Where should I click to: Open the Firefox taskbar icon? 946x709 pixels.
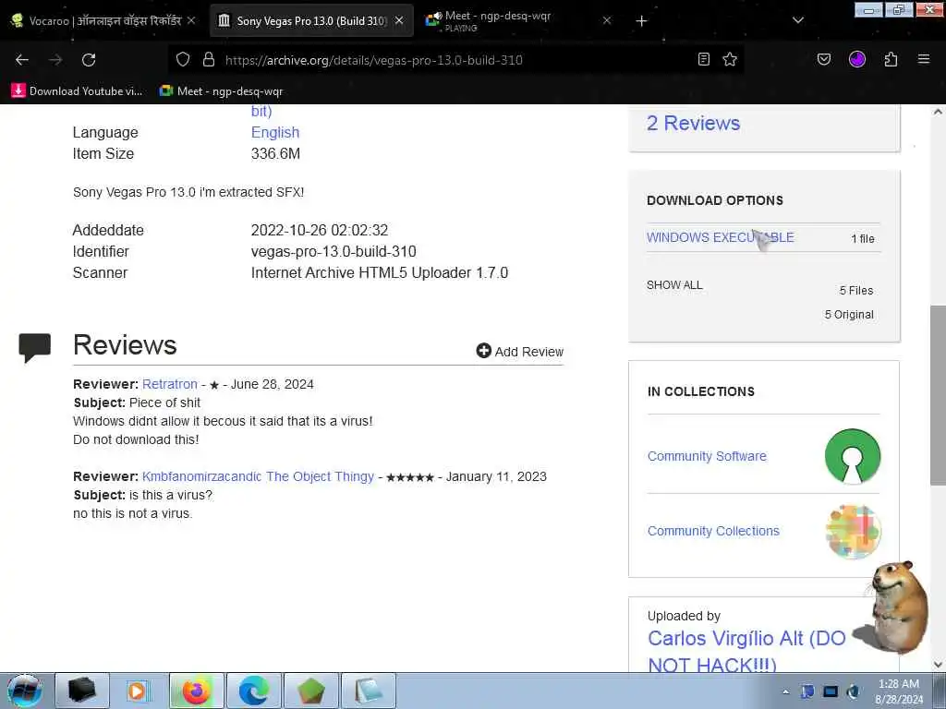196,691
